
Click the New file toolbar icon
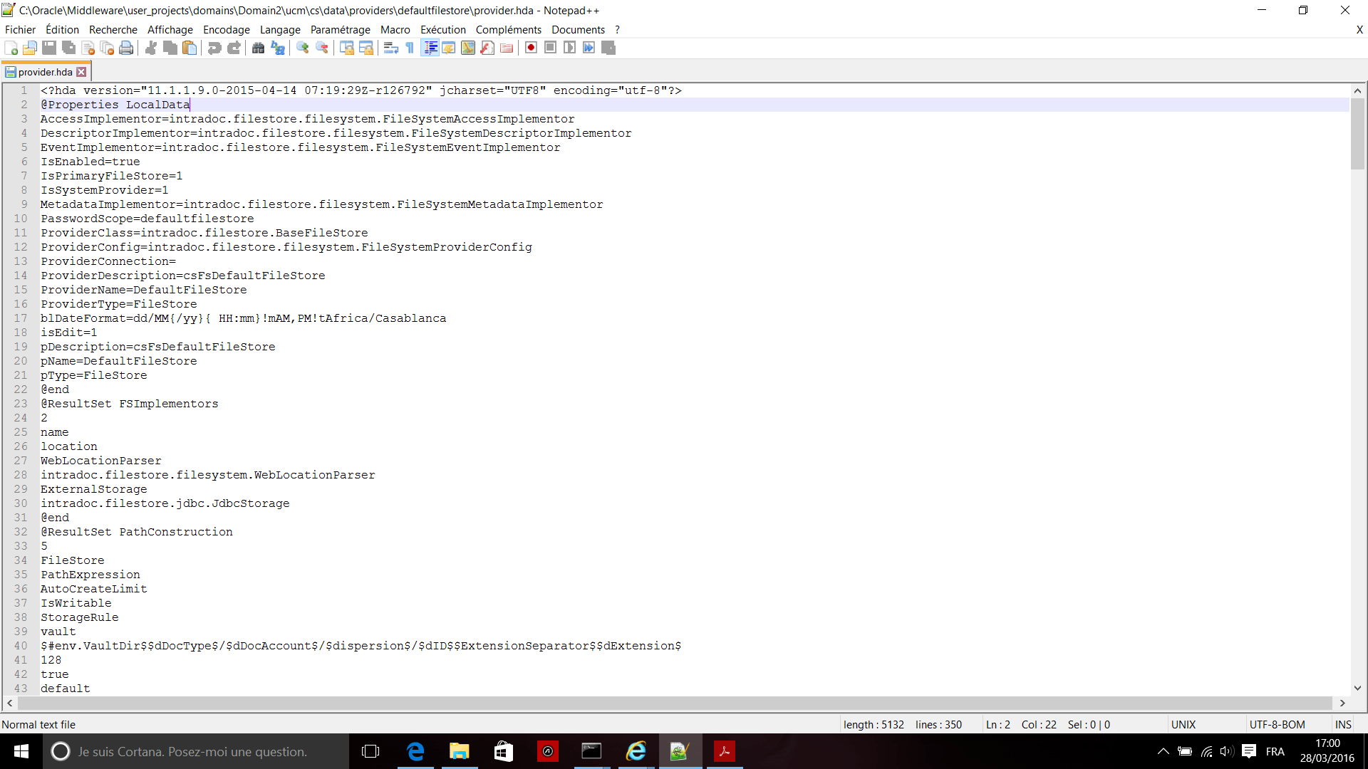pos(11,48)
